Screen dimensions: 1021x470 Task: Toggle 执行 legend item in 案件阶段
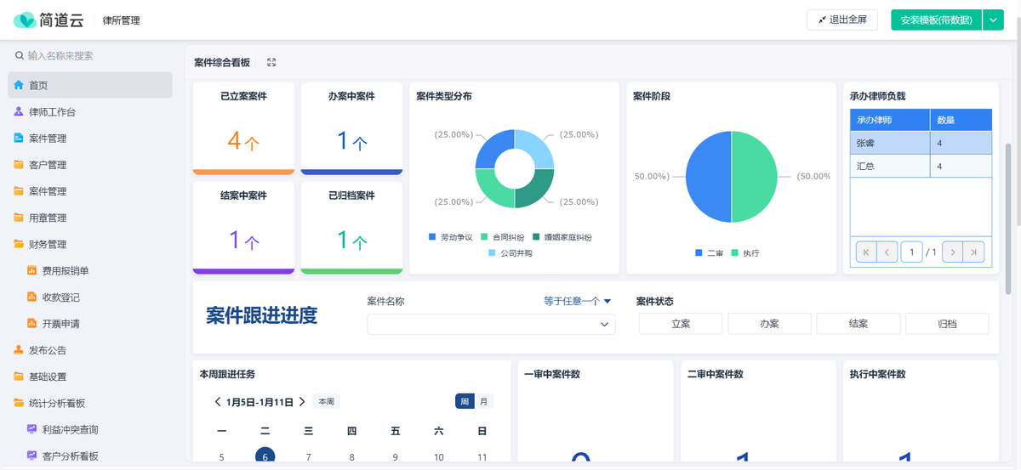point(745,253)
